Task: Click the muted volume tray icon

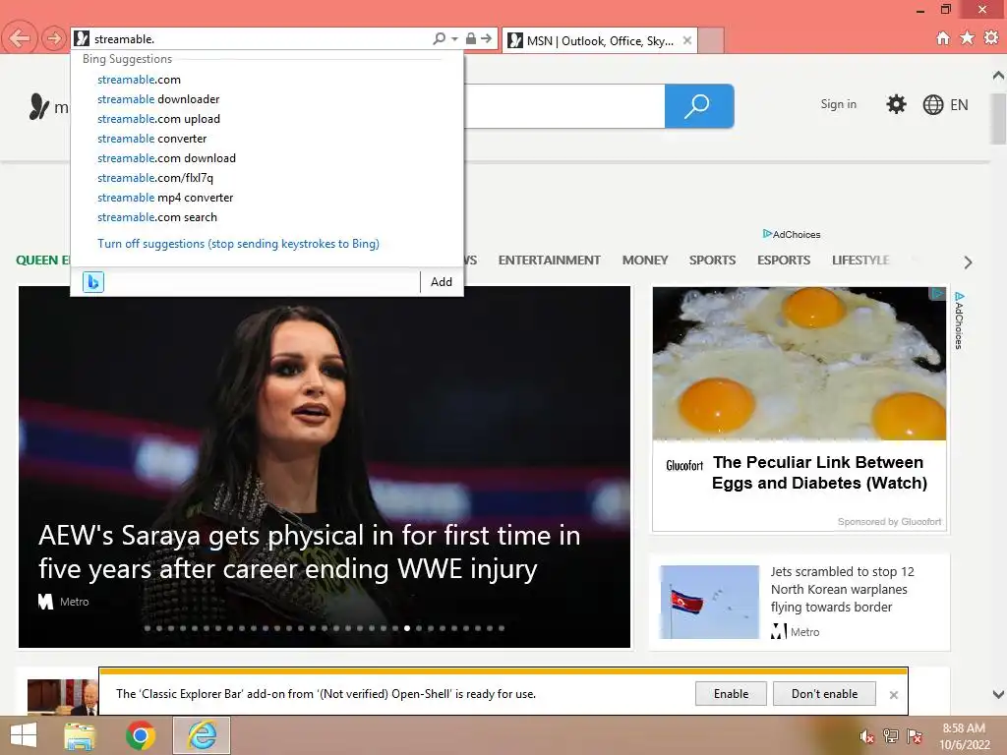Action: point(867,736)
